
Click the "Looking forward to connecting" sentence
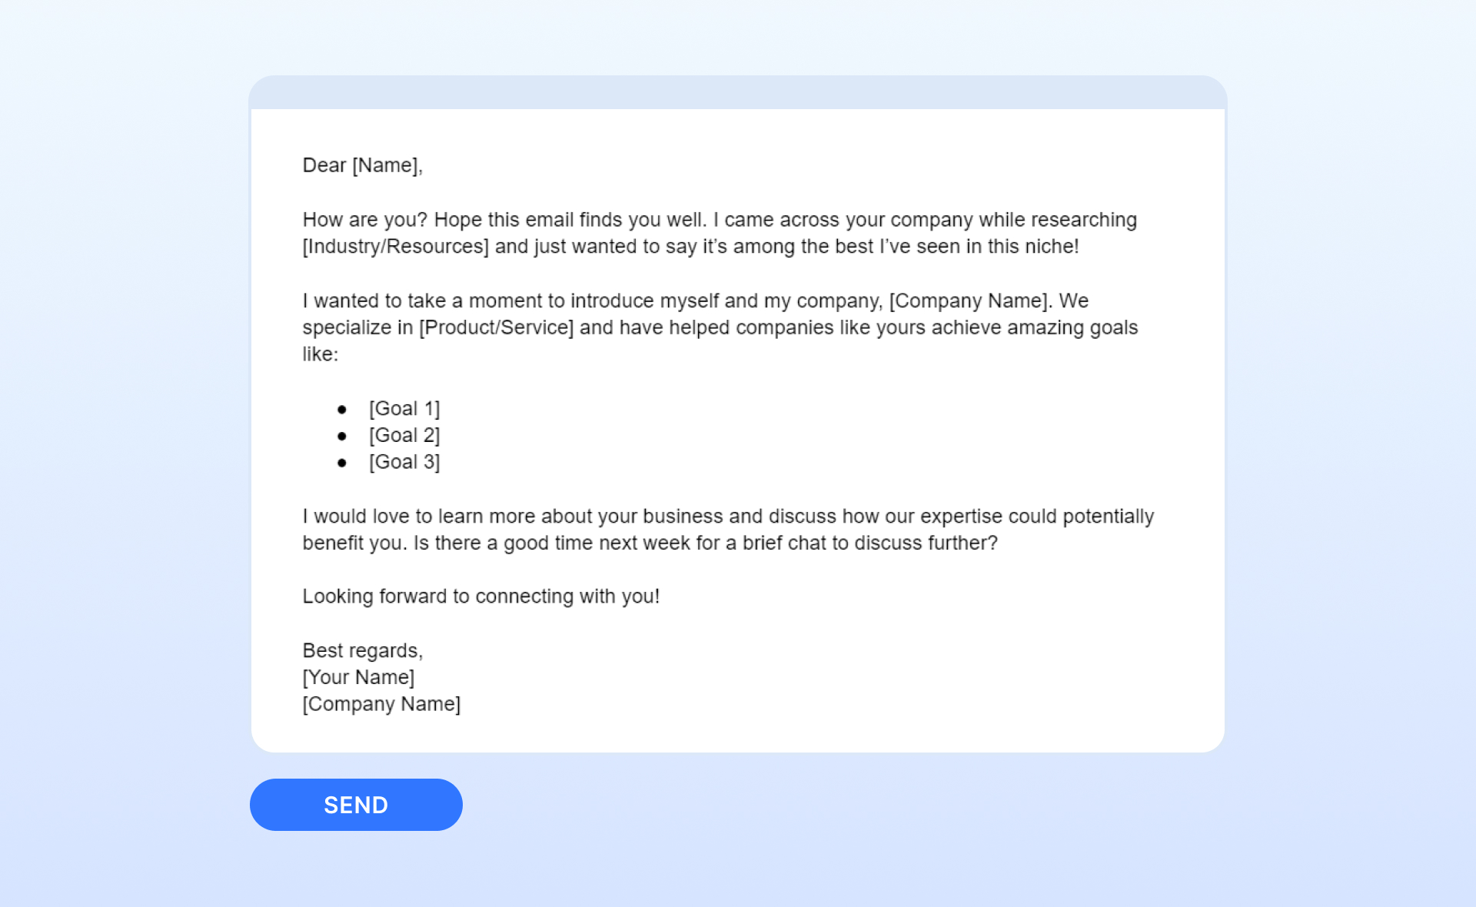point(480,596)
